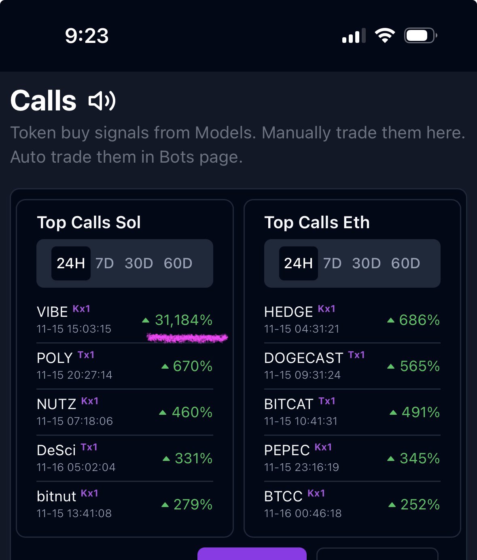Click the green arrow next to VIBE percentage

(146, 320)
